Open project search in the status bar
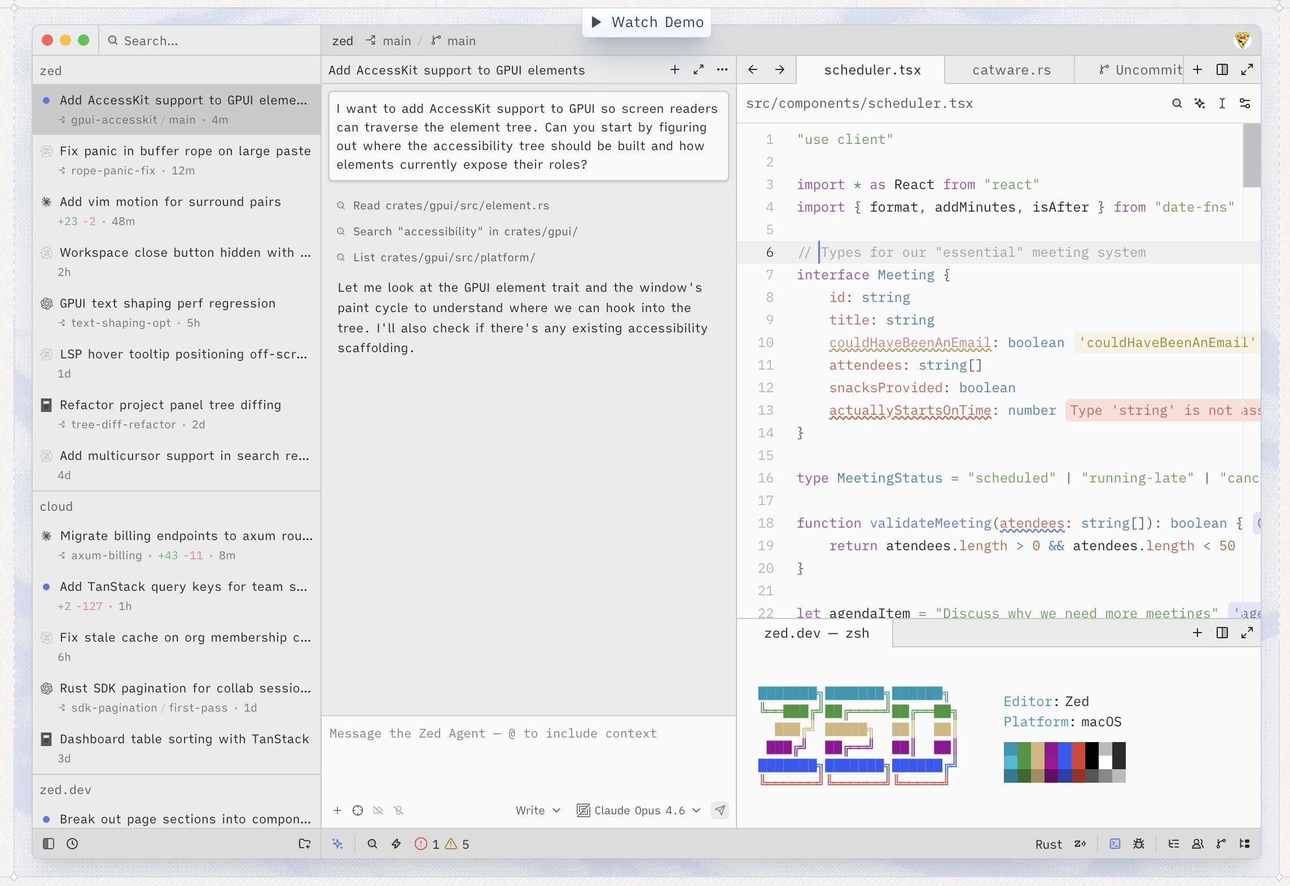Viewport: 1290px width, 886px height. tap(372, 844)
